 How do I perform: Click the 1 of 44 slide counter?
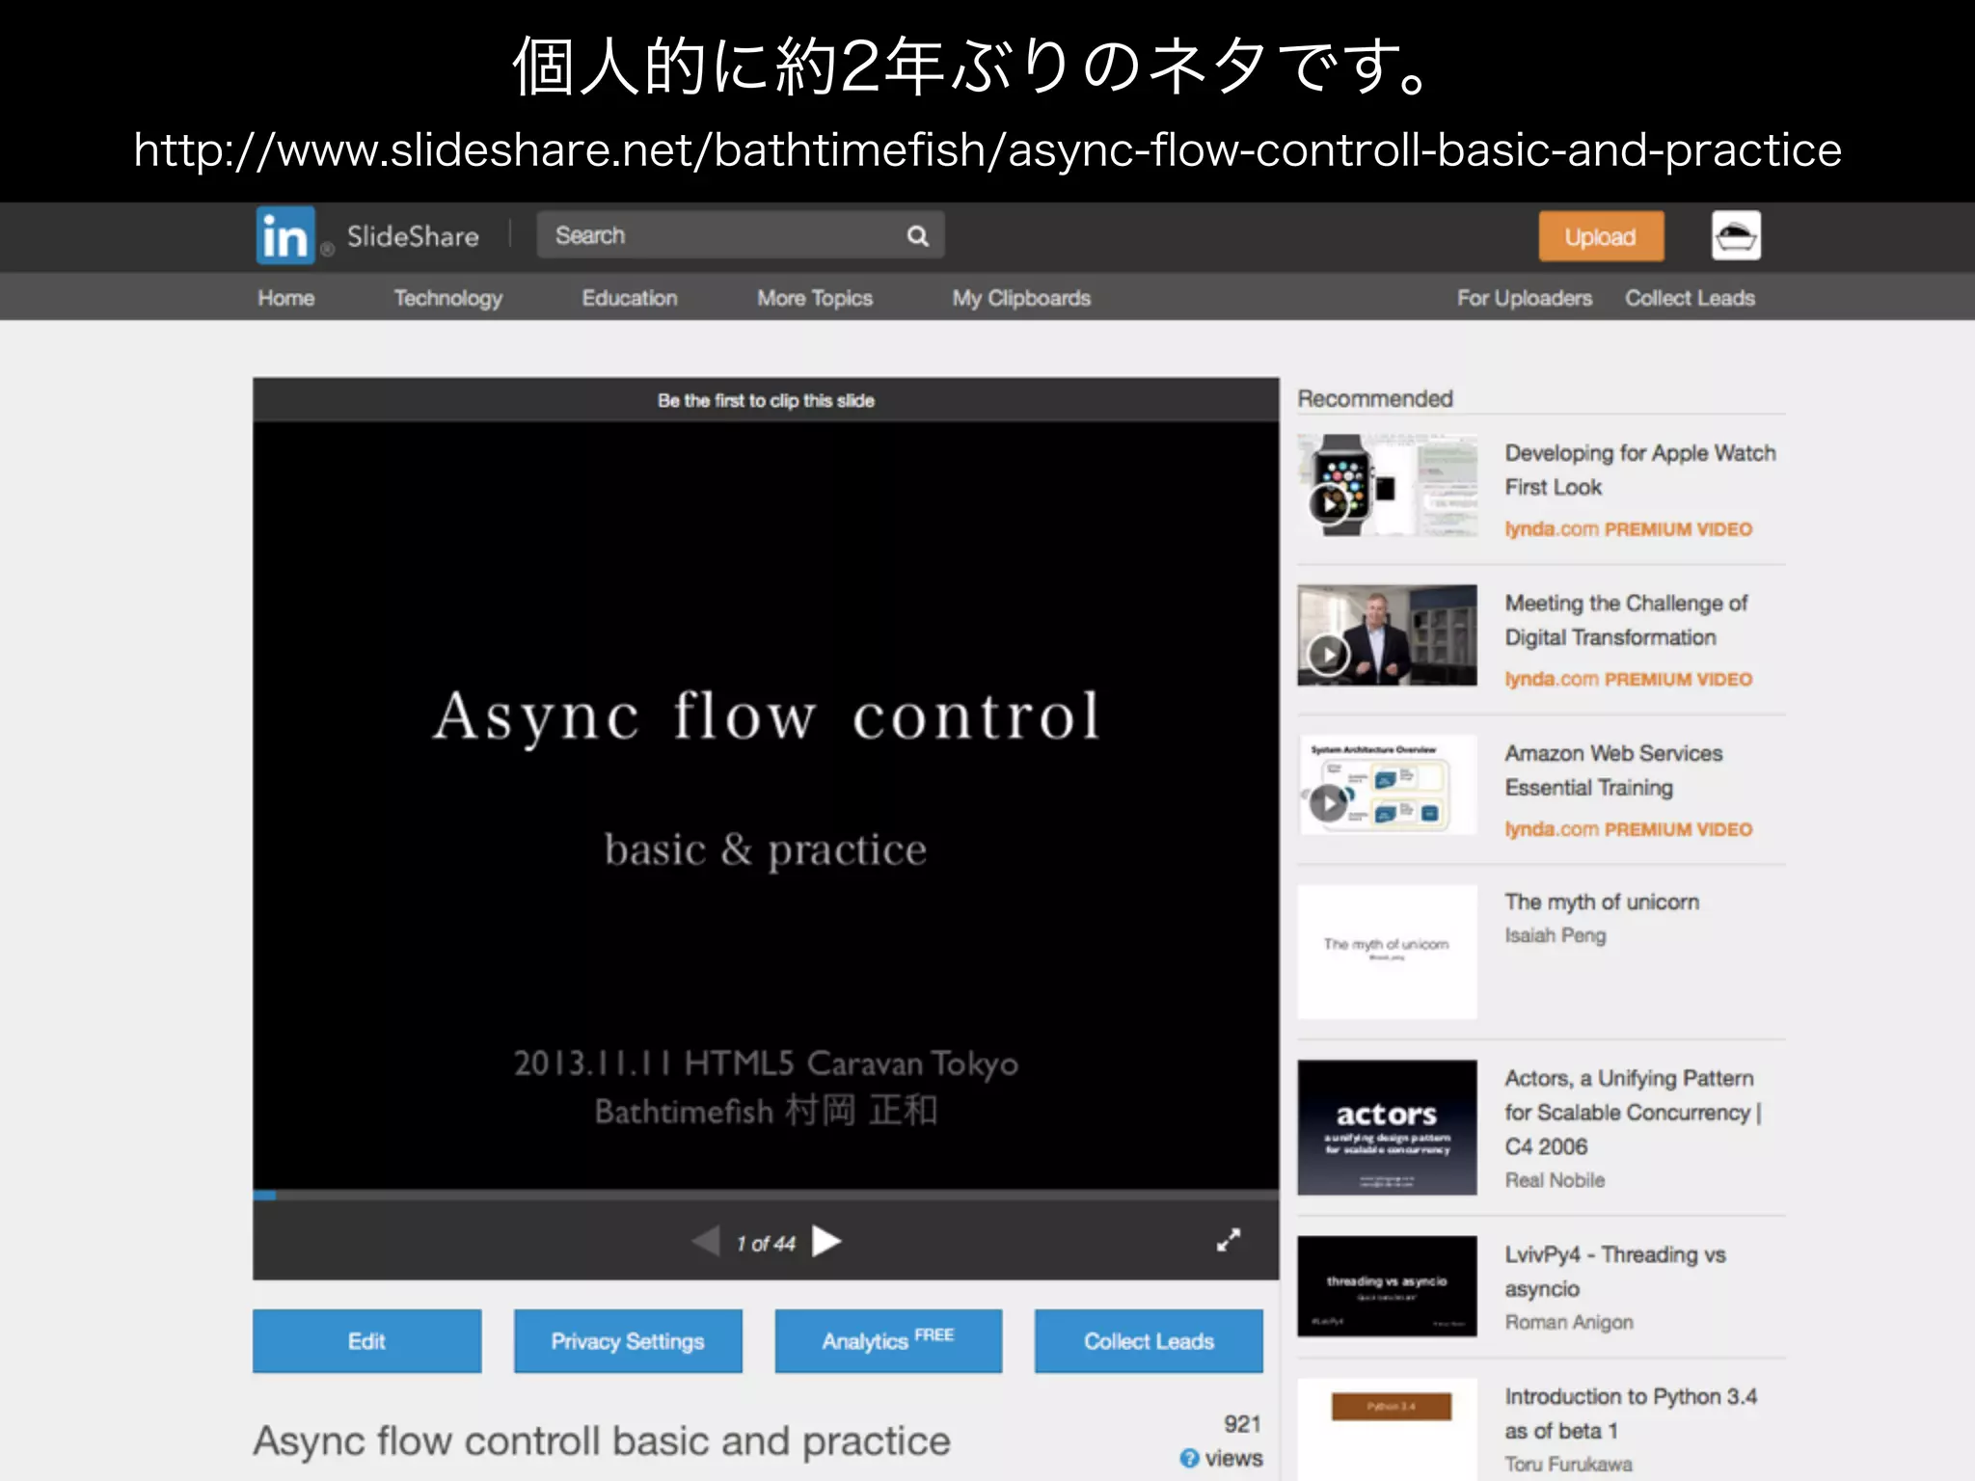click(x=766, y=1244)
